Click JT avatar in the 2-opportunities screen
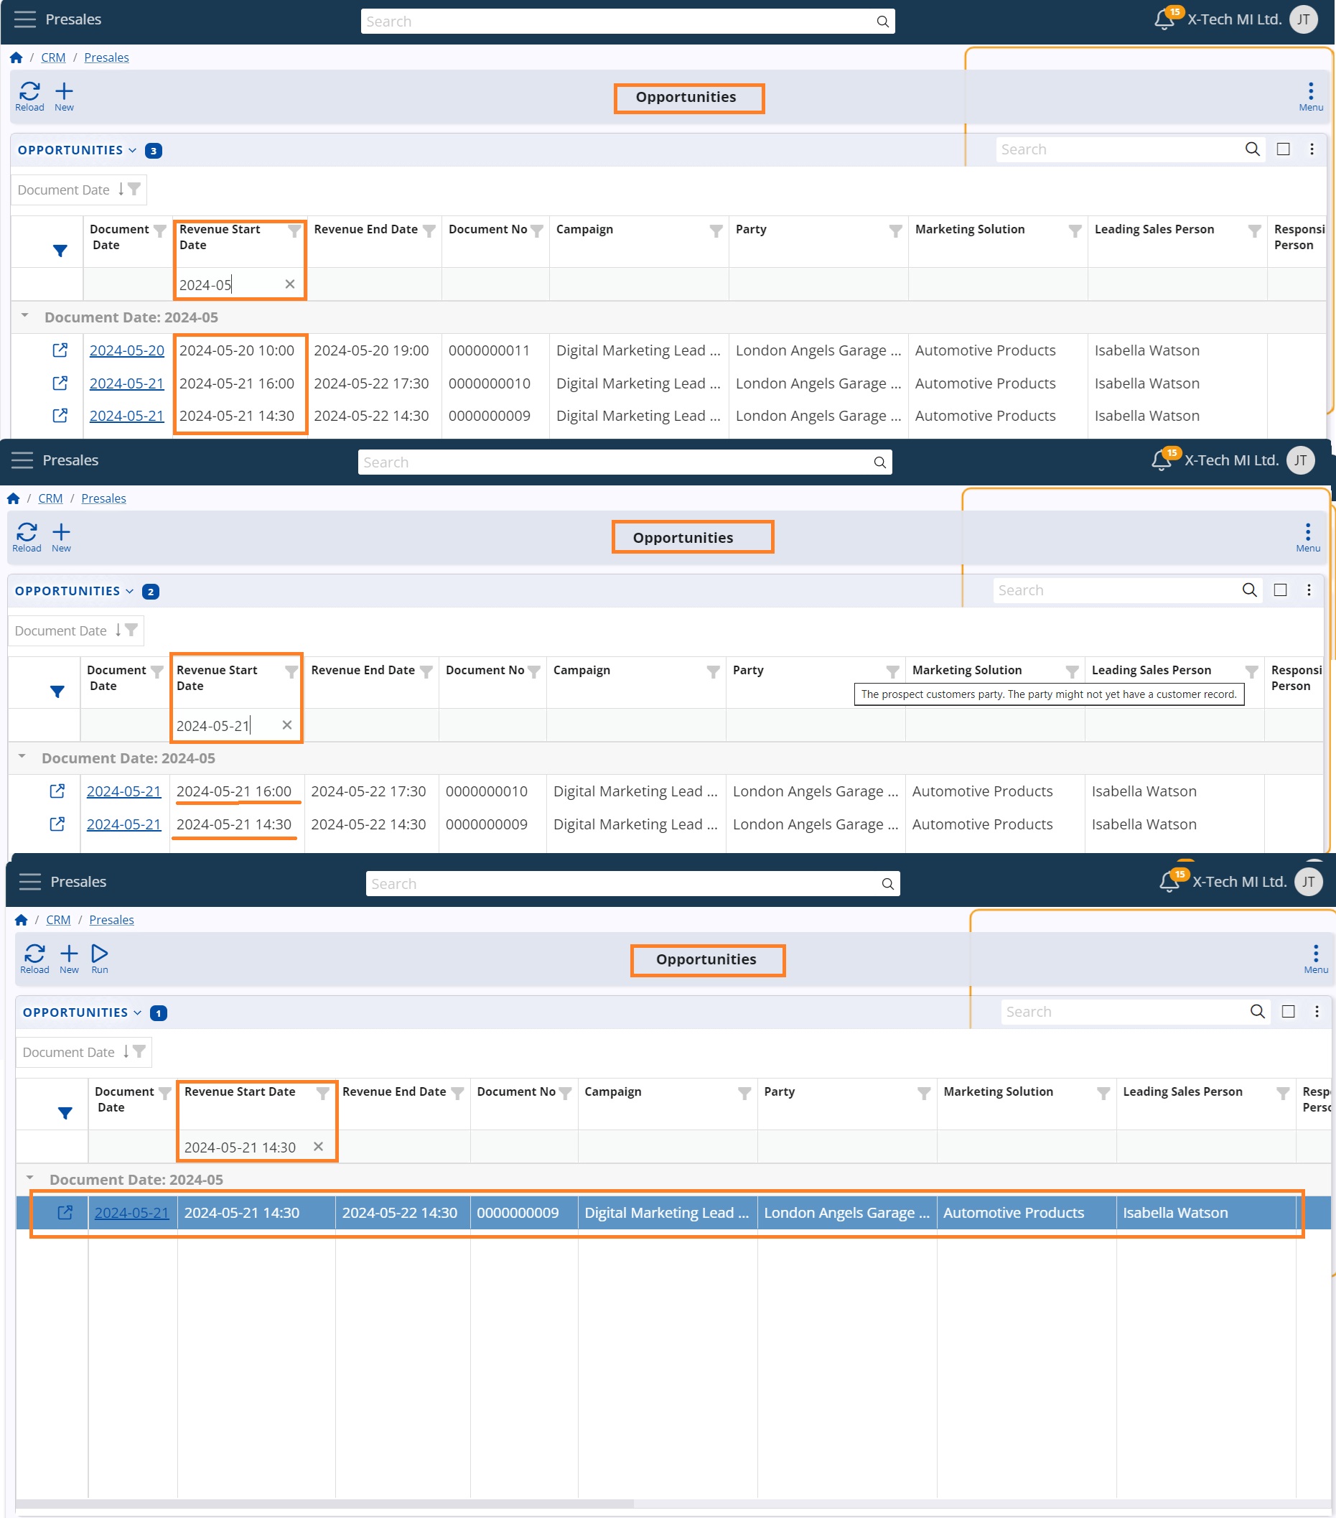The width and height of the screenshot is (1336, 1518). click(1300, 460)
